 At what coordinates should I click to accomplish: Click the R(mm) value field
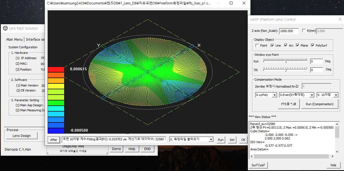tap(329, 31)
